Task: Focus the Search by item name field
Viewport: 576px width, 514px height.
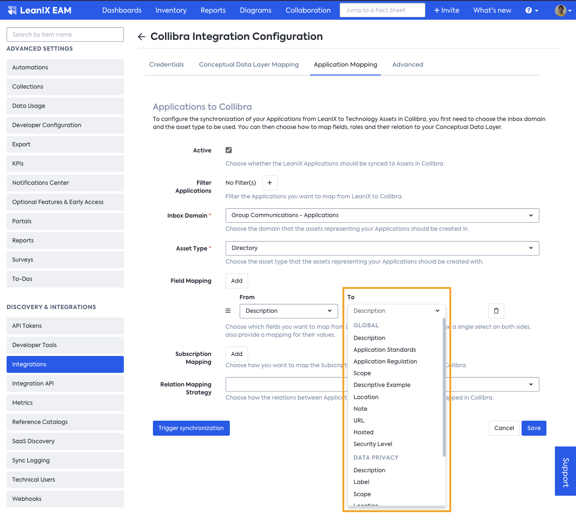Action: pyautogui.click(x=65, y=35)
